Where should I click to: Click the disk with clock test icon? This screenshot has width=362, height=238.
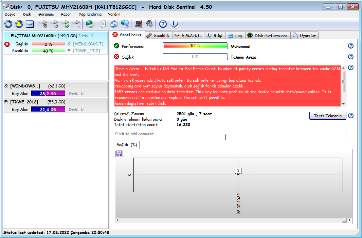(54, 24)
